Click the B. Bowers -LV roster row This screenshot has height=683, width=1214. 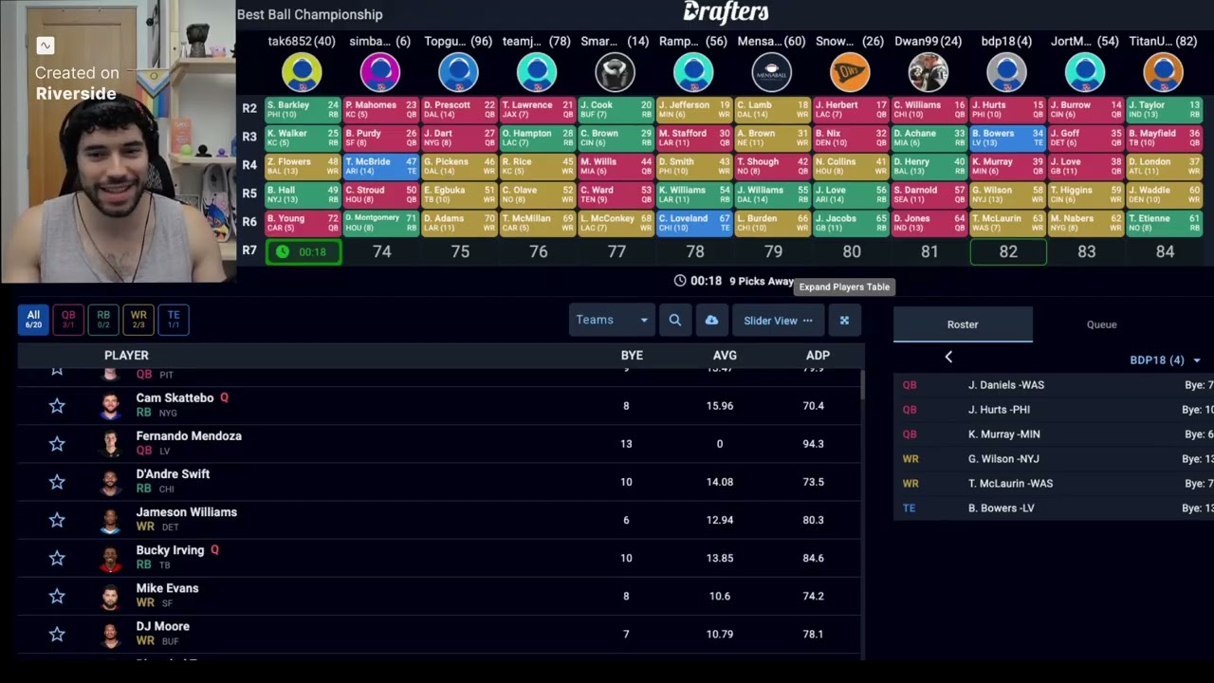1054,508
